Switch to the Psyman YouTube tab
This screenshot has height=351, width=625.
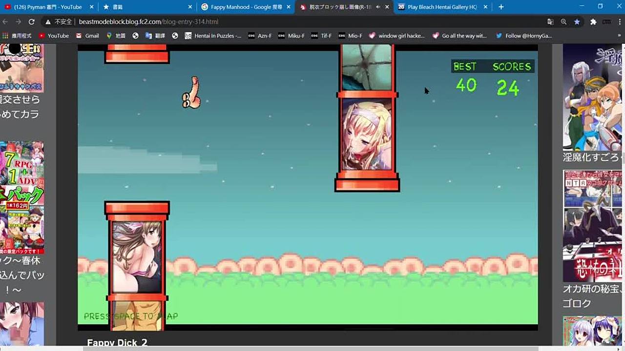point(47,7)
